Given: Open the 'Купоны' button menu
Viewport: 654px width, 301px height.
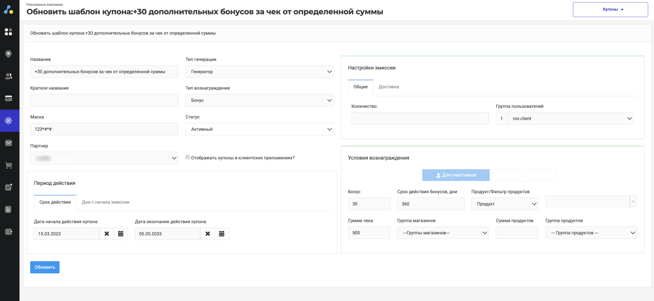Looking at the screenshot, I should click(610, 9).
